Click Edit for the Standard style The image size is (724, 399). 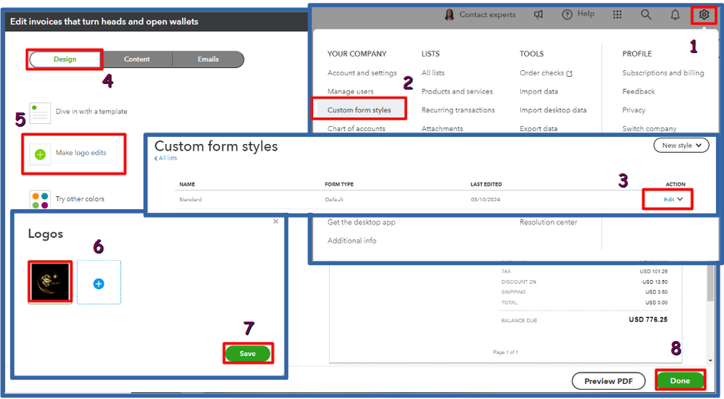669,199
